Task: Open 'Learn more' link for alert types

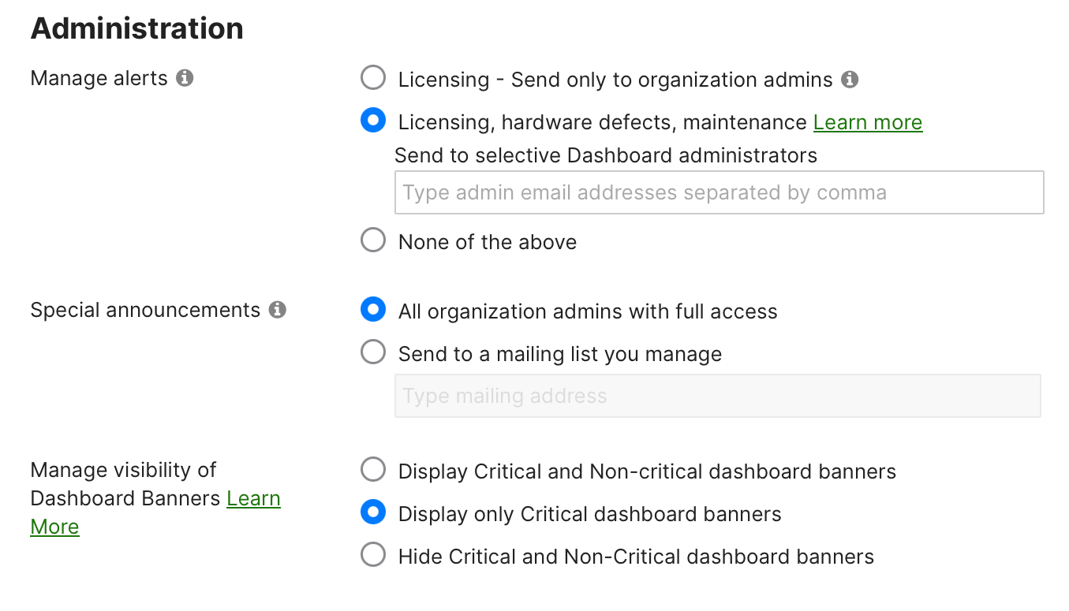Action: pyautogui.click(x=867, y=122)
